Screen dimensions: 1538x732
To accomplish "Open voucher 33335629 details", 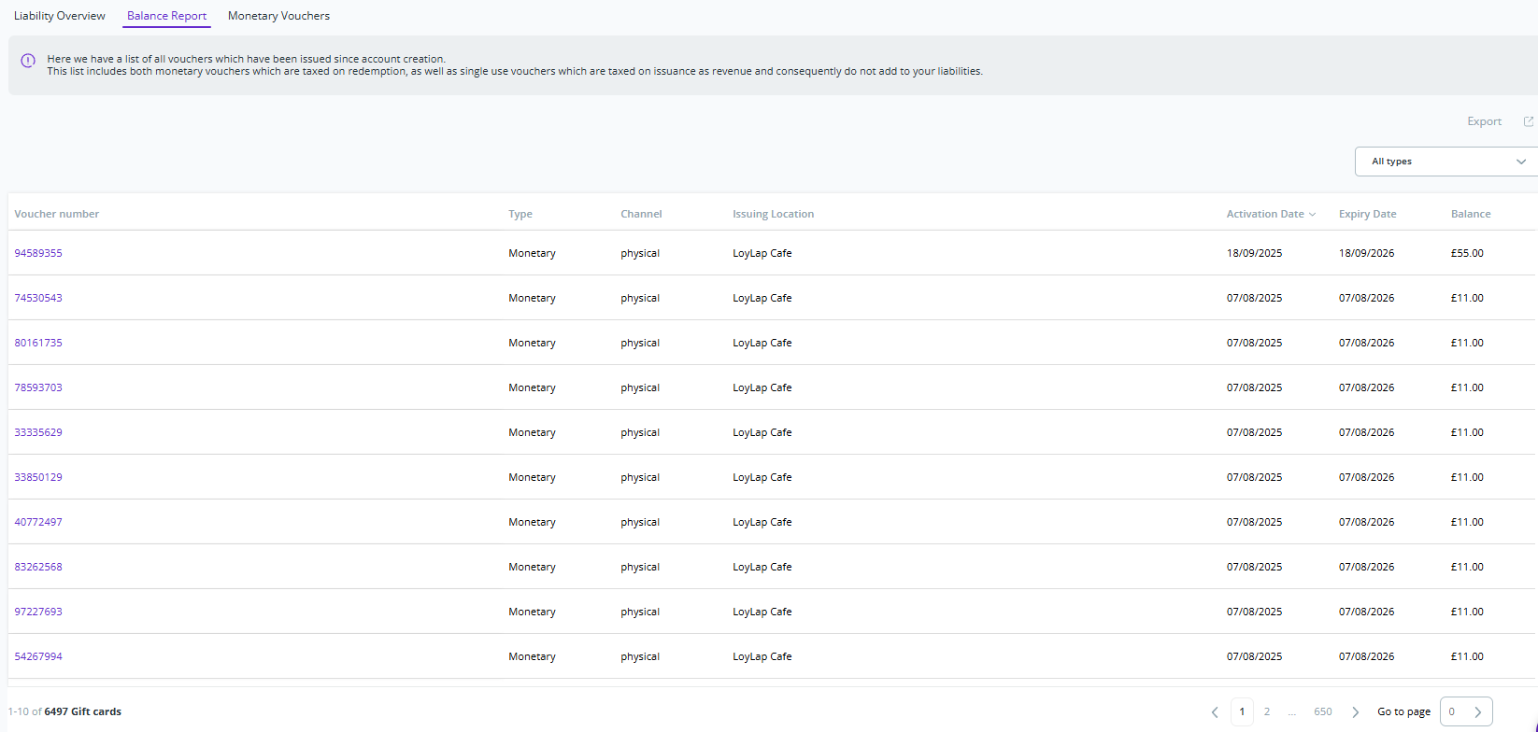I will 38,432.
